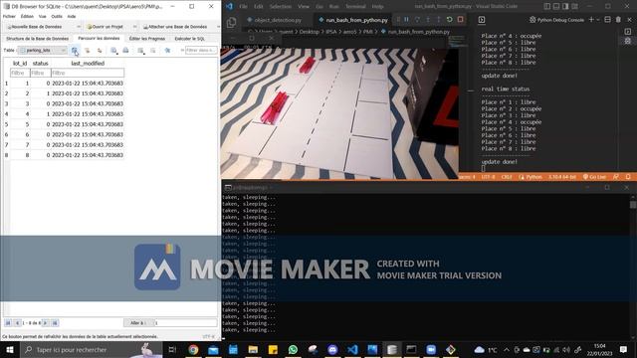Click the Go Live status bar button

click(x=594, y=177)
